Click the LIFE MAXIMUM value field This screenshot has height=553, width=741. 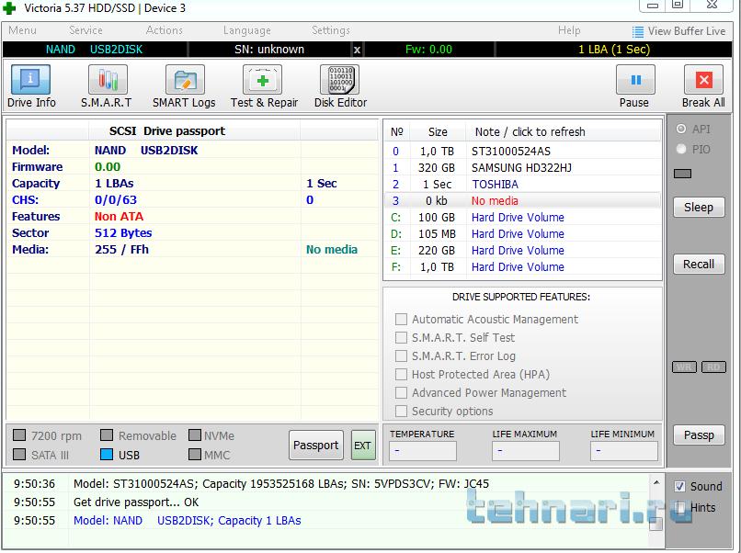(526, 451)
